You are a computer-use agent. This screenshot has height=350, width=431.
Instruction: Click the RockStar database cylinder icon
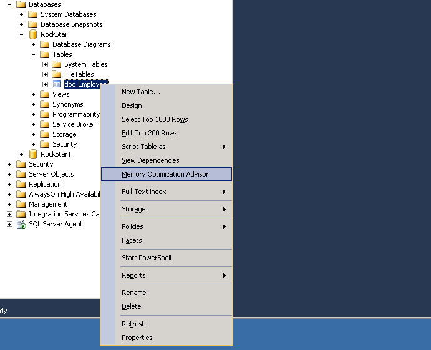33,34
